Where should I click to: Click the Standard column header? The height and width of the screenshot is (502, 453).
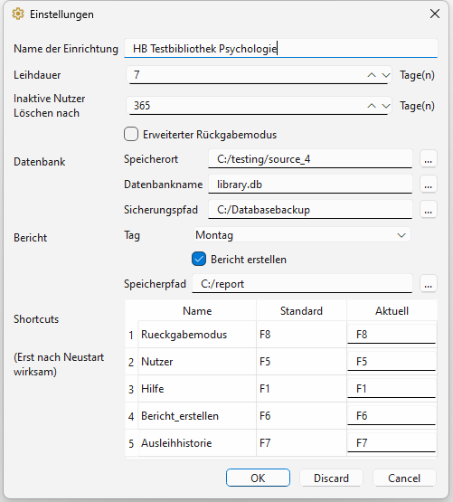point(301,311)
